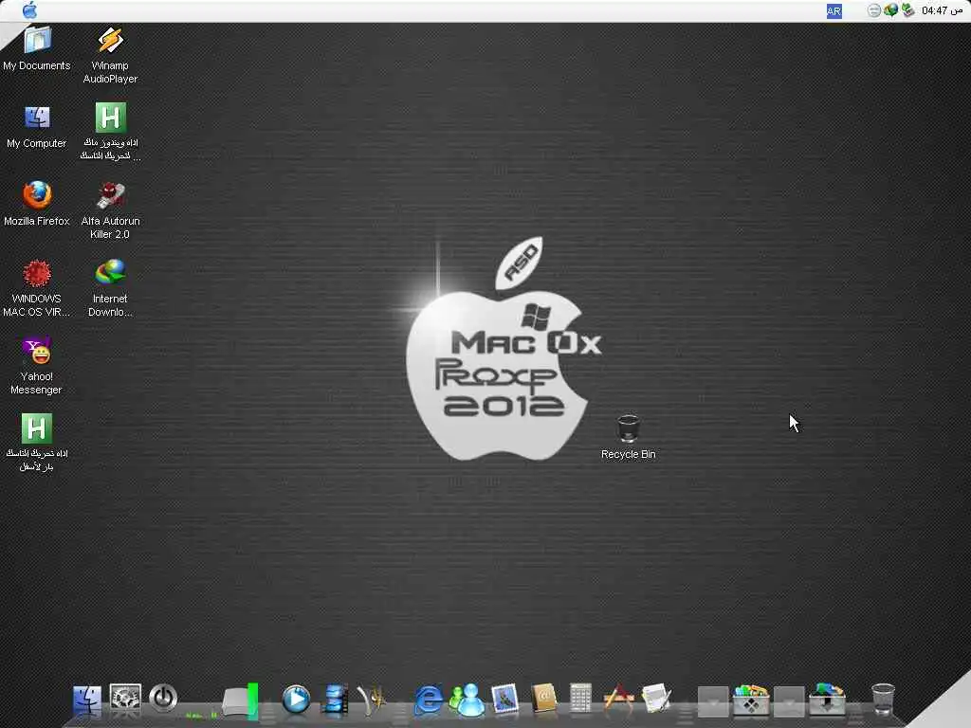The width and height of the screenshot is (971, 728).
Task: Open Alfa Autorun Killer 2.0 icon
Action: [x=110, y=195]
